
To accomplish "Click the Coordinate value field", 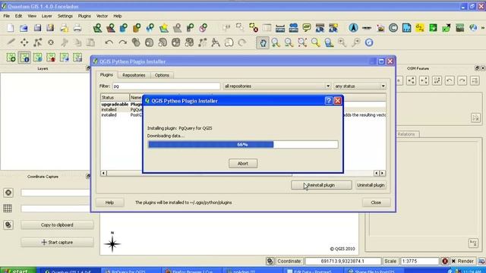I will click(x=342, y=261).
